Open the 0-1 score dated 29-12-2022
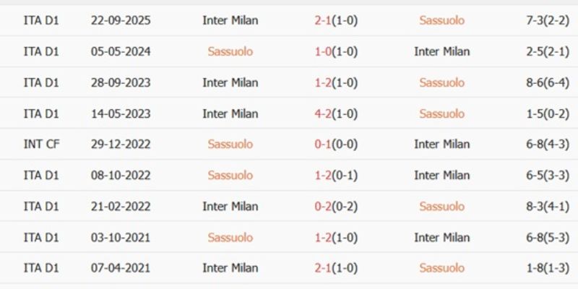Screen dimensions: 578x289 323,144
